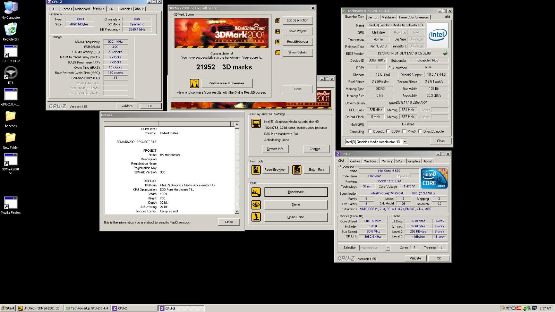Image resolution: width=555 pixels, height=312 pixels.
Task: Click the display monitor icon in Display and CPU Settings
Action: pyautogui.click(x=256, y=124)
